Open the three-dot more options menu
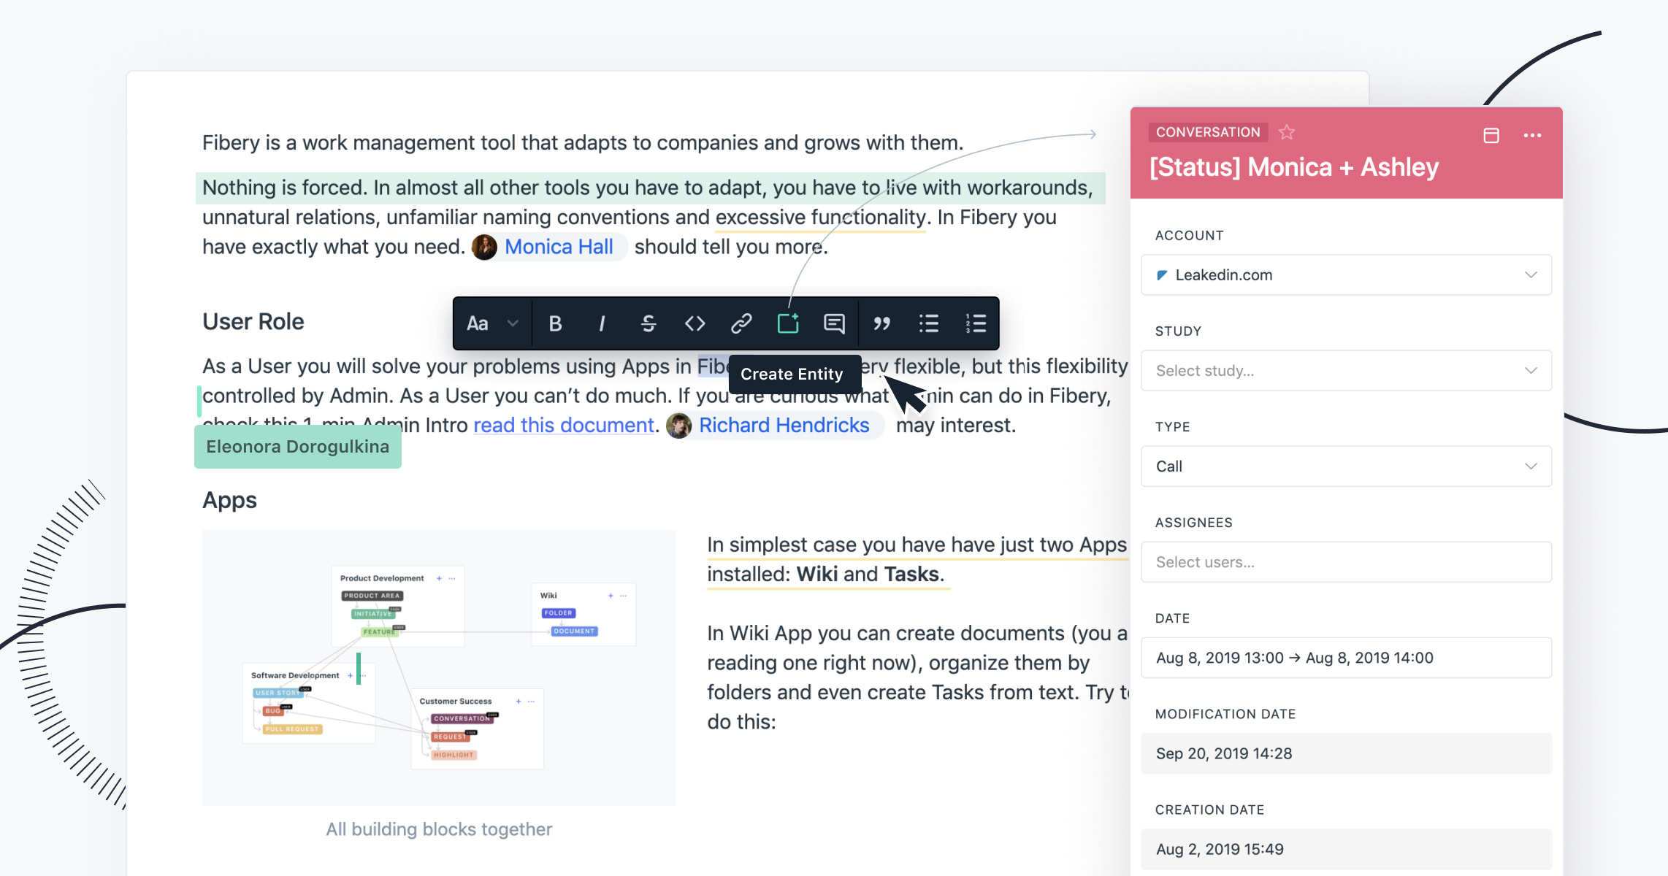 (1532, 135)
